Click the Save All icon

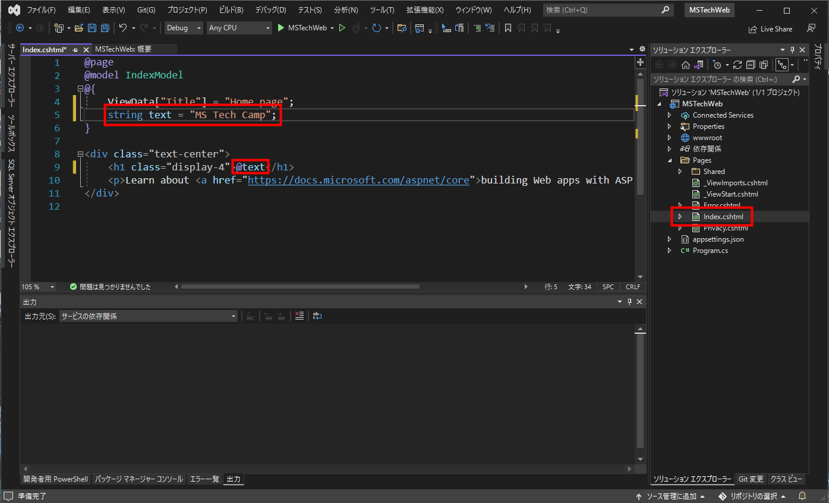point(105,28)
